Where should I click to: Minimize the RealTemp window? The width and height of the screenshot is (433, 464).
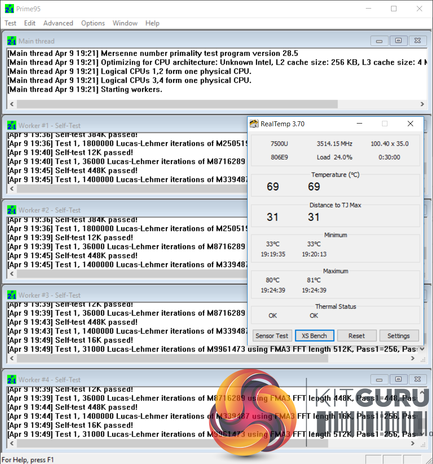tap(359, 124)
